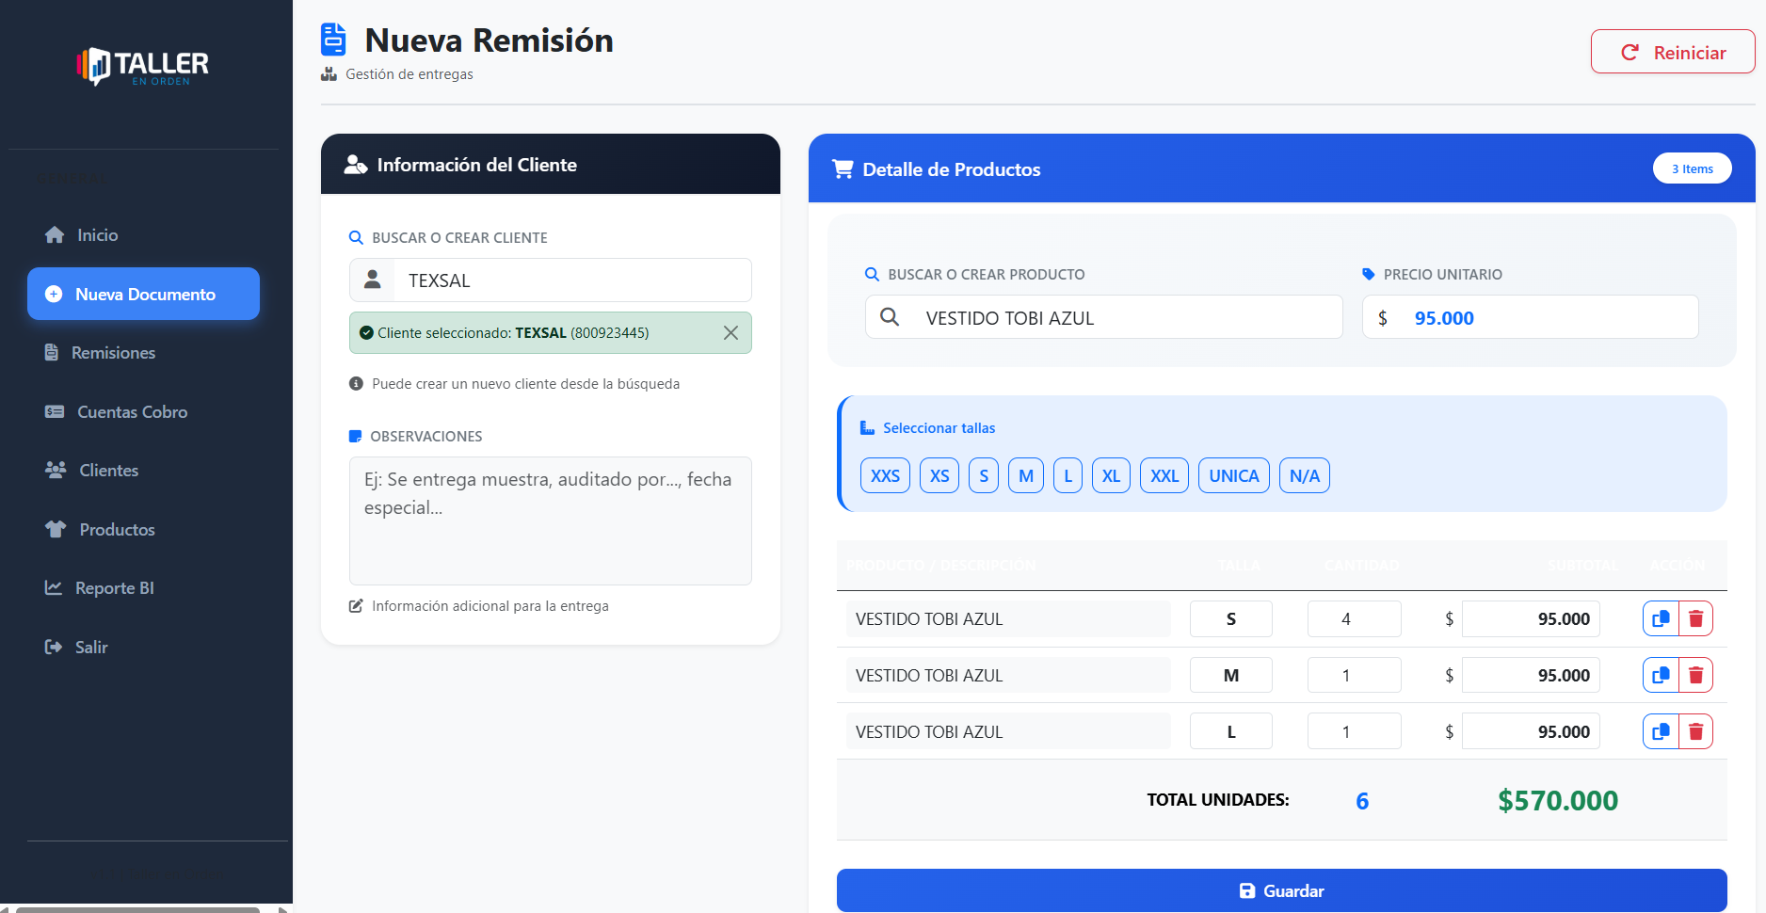Go to Cuentas Cobro section
The width and height of the screenshot is (1766, 913).
click(132, 412)
